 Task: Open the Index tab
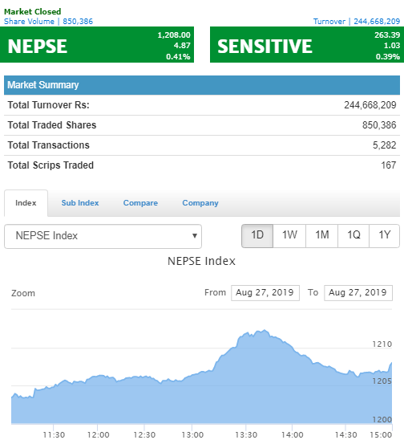click(26, 203)
